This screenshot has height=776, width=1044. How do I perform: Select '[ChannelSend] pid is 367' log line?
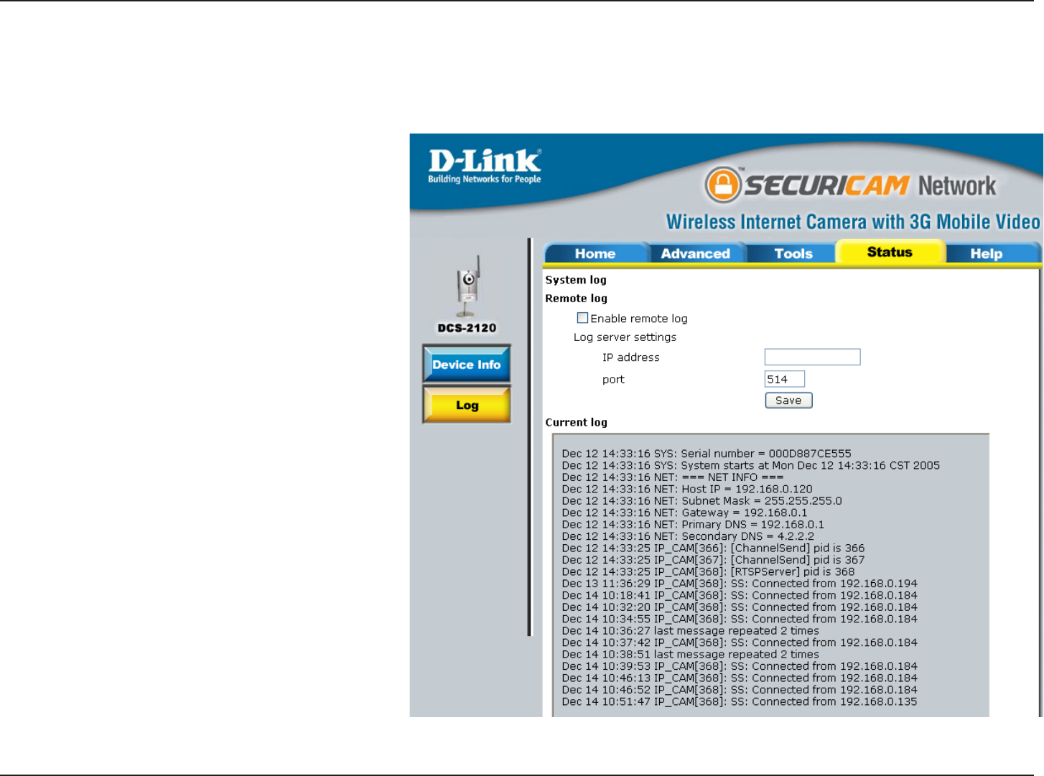pyautogui.click(x=714, y=560)
